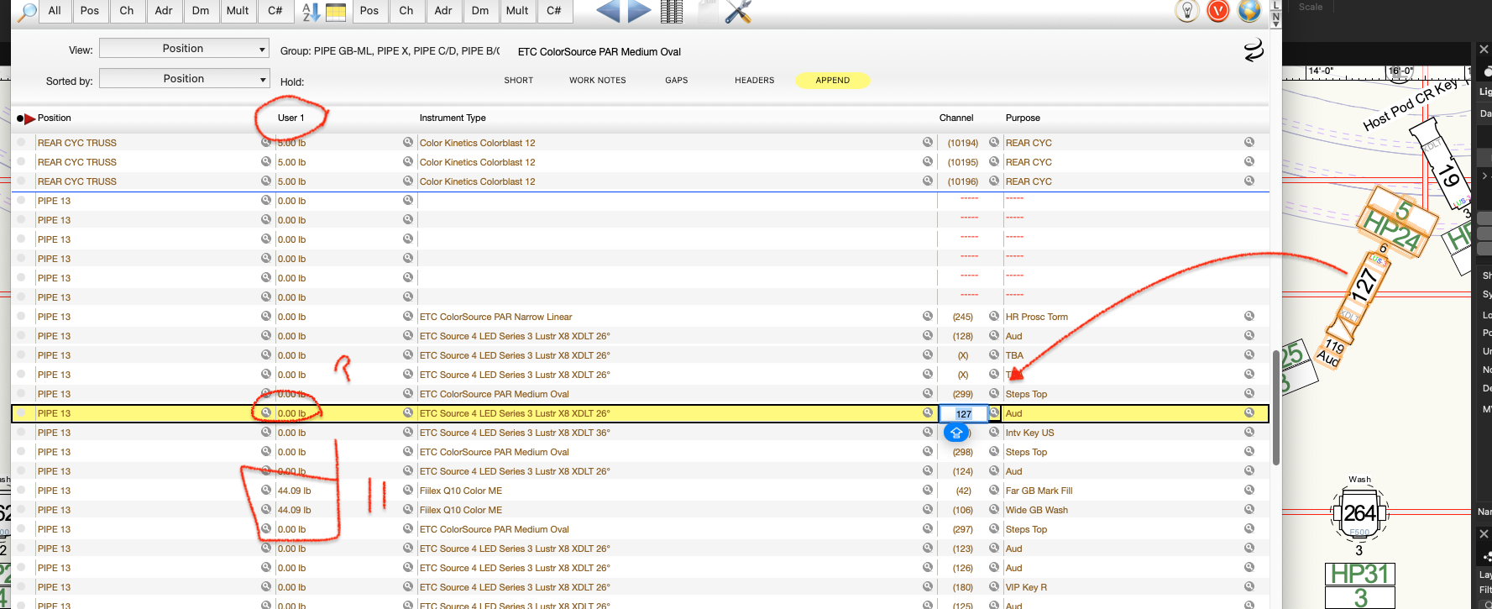Select the All filter button
Viewport: 1492px width, 609px height.
tap(55, 11)
